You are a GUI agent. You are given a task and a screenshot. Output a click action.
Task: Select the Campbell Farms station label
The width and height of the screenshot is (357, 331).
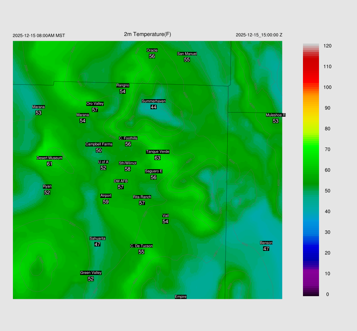pos(99,144)
